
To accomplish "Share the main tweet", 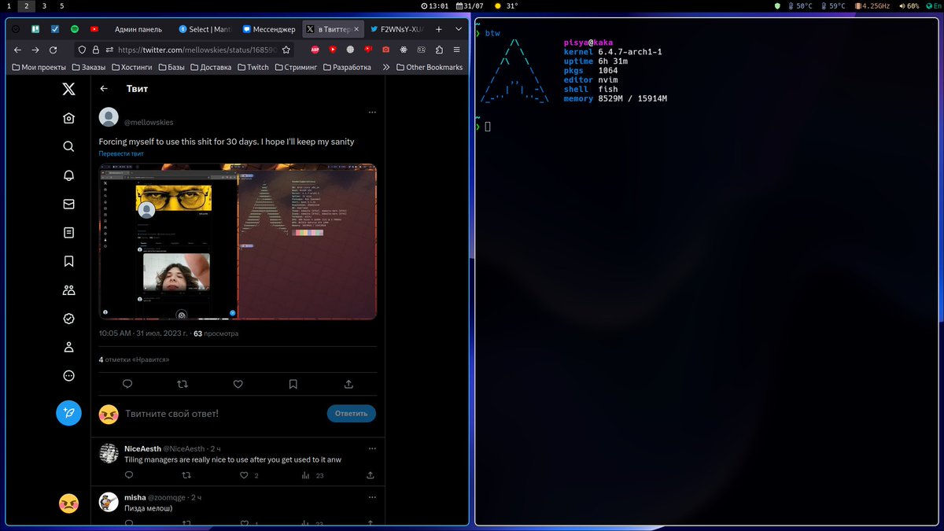I will [348, 384].
